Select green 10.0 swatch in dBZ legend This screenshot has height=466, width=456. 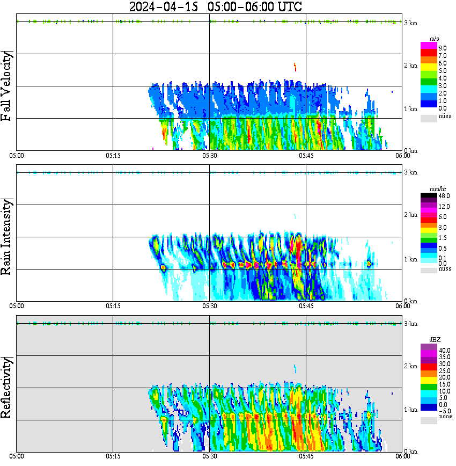[x=429, y=388]
